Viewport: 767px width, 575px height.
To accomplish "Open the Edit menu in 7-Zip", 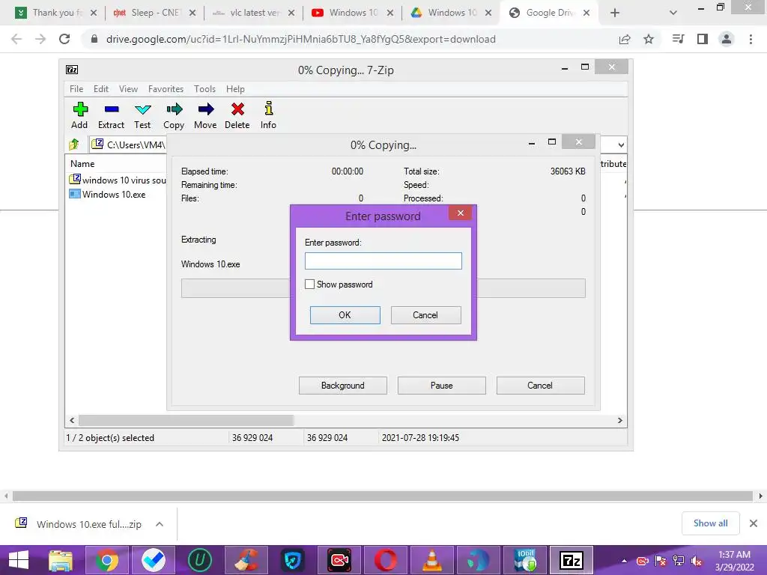I will pos(101,89).
